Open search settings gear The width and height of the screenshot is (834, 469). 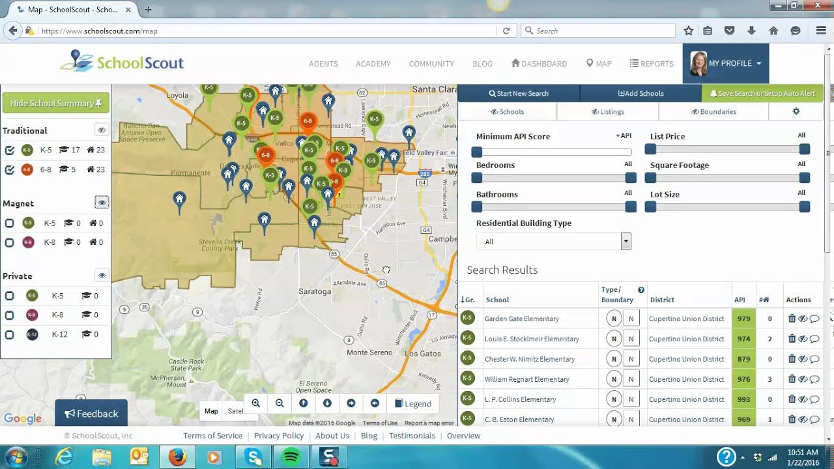click(796, 111)
